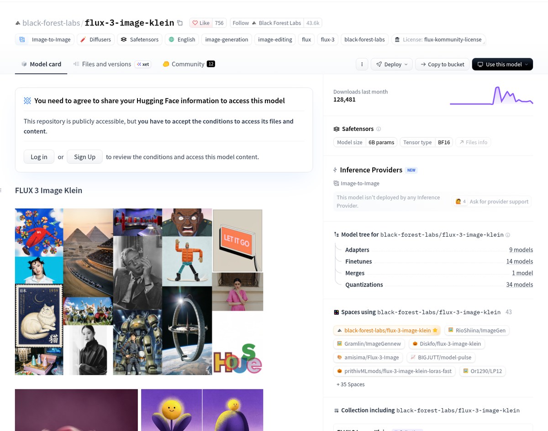Click the Image-to-Image inference task link
This screenshot has height=431, width=548.
tap(357, 183)
